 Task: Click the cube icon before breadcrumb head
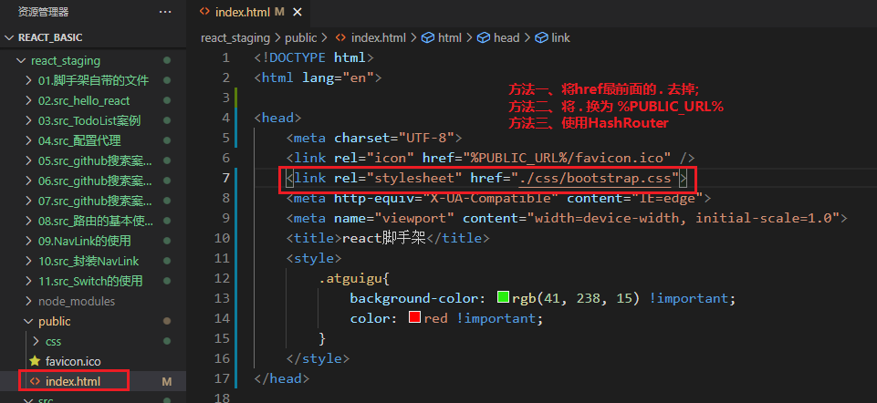click(x=484, y=37)
